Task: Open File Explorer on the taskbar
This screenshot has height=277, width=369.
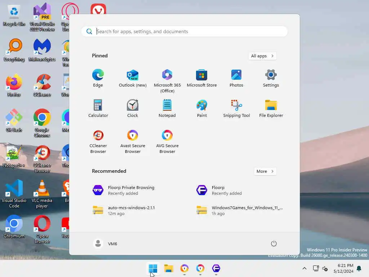Action: (x=169, y=268)
